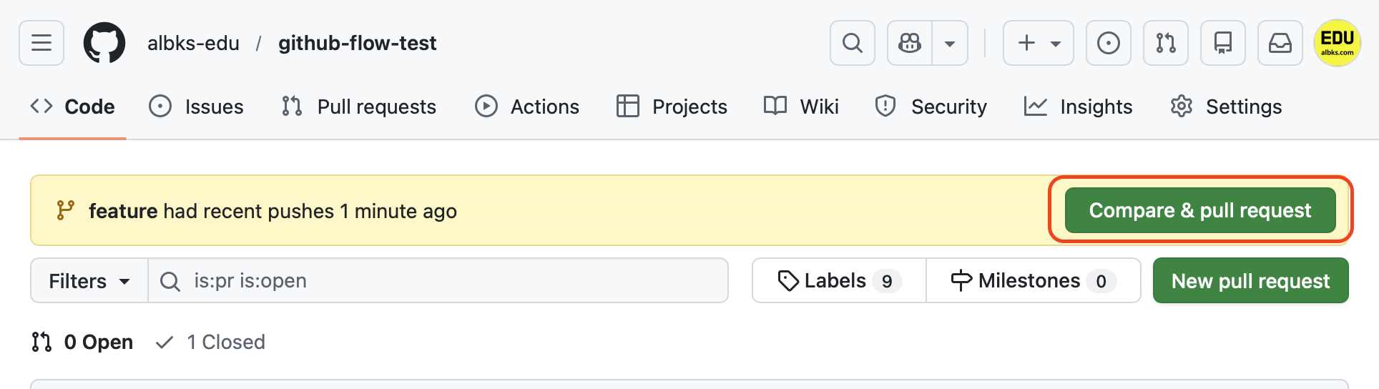
Task: Click Compare & pull request button
Action: click(1199, 210)
